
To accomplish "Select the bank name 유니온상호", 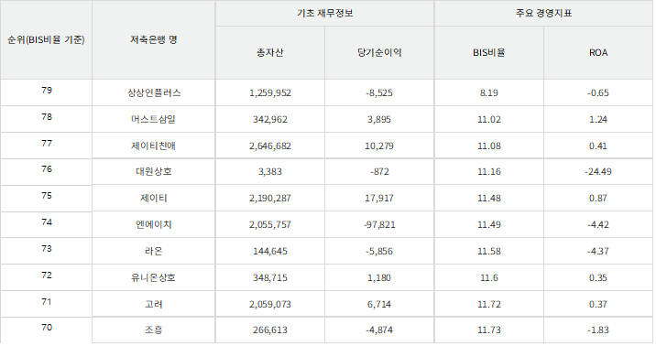I will (154, 278).
